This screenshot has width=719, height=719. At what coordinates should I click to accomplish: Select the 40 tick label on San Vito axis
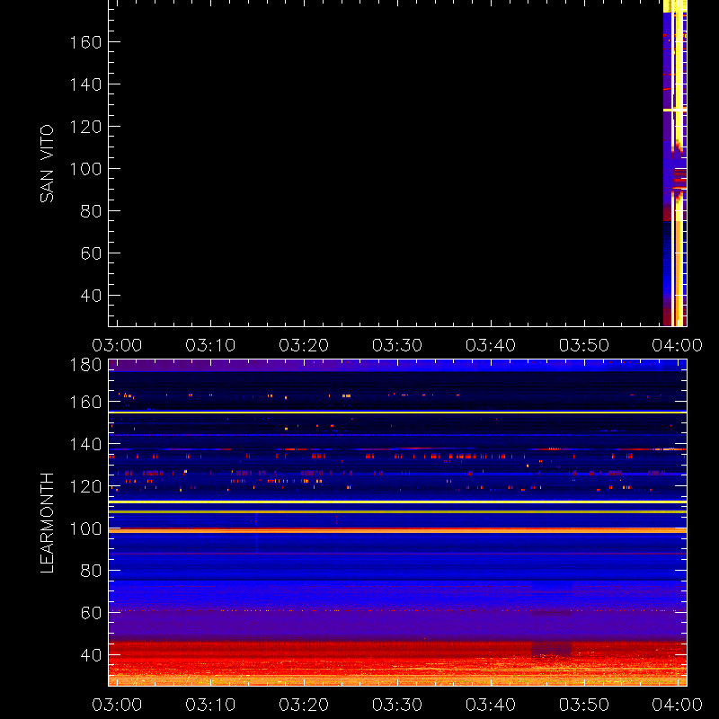[x=91, y=296]
